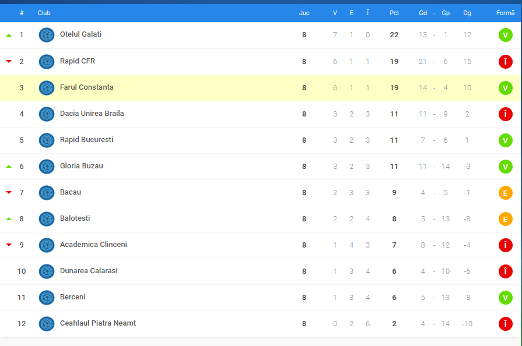Open Dunarea Calarasi club link
The image size is (522, 346).
[89, 271]
